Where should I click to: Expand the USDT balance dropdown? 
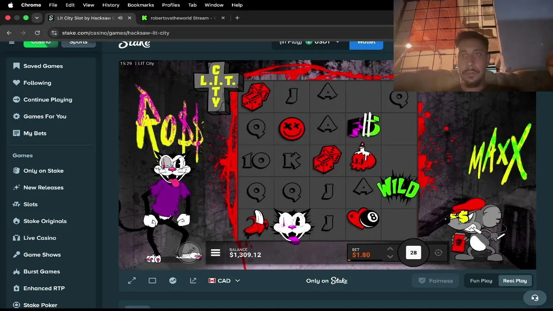point(337,42)
